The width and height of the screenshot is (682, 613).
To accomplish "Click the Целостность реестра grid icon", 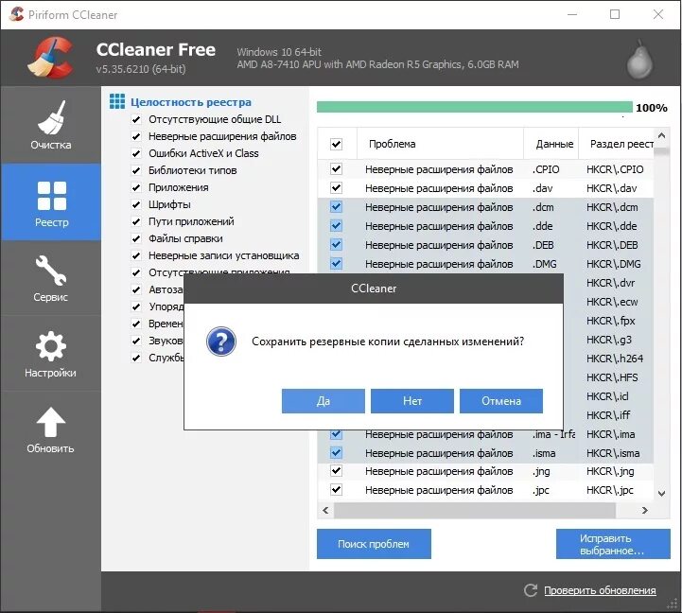I will pos(117,101).
